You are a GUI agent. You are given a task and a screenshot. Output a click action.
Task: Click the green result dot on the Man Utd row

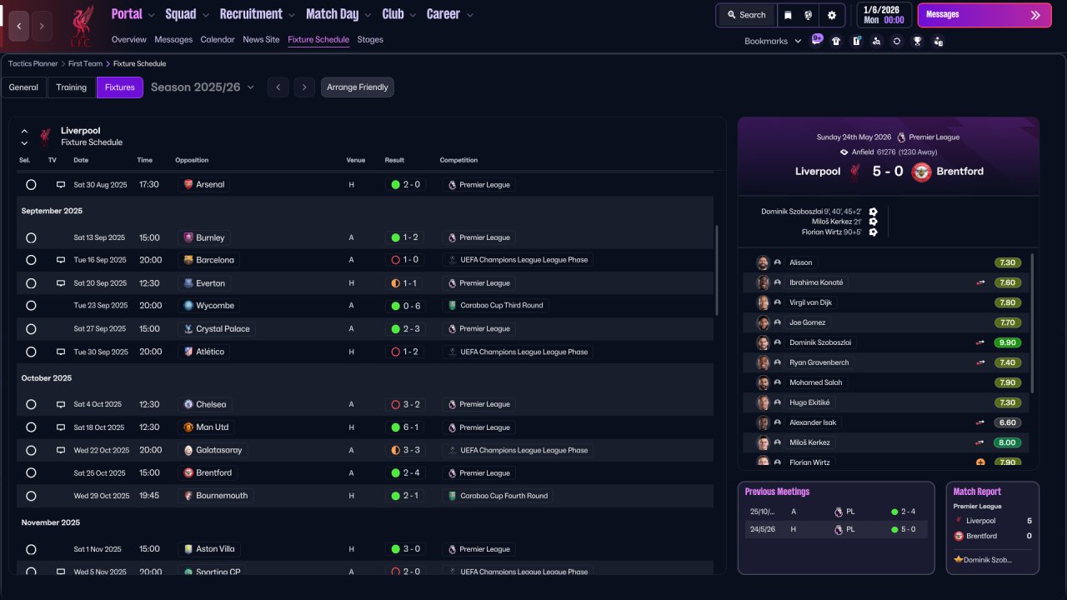click(x=395, y=427)
